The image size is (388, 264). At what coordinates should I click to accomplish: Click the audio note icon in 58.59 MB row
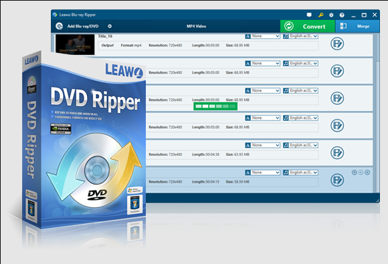286,172
